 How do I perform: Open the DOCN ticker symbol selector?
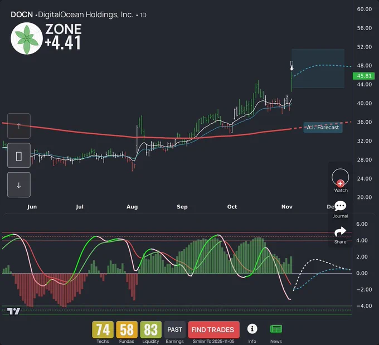pyautogui.click(x=21, y=14)
